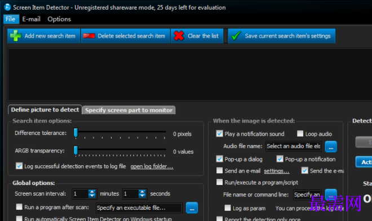Viewport: 372px width, 221px height.
Task: Open the log folder link
Action: (x=152, y=166)
